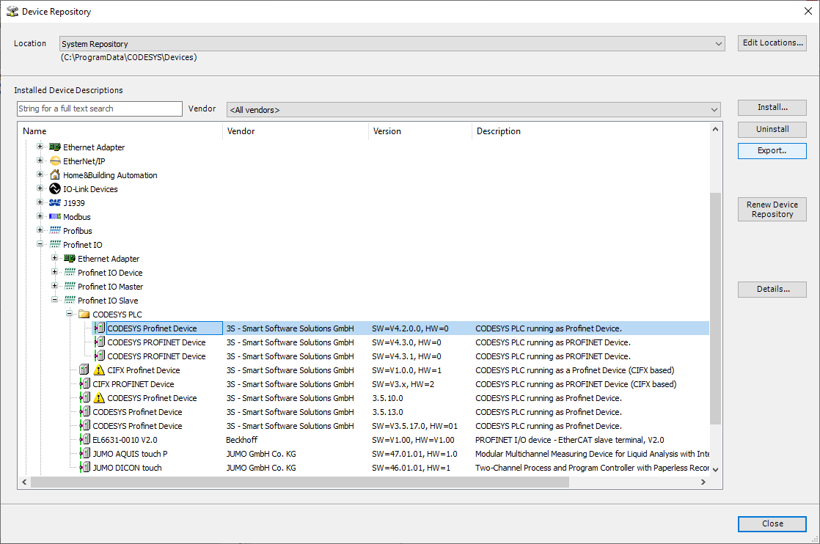Click the EtherNet/IP protocol icon
820x544 pixels.
pyautogui.click(x=55, y=161)
